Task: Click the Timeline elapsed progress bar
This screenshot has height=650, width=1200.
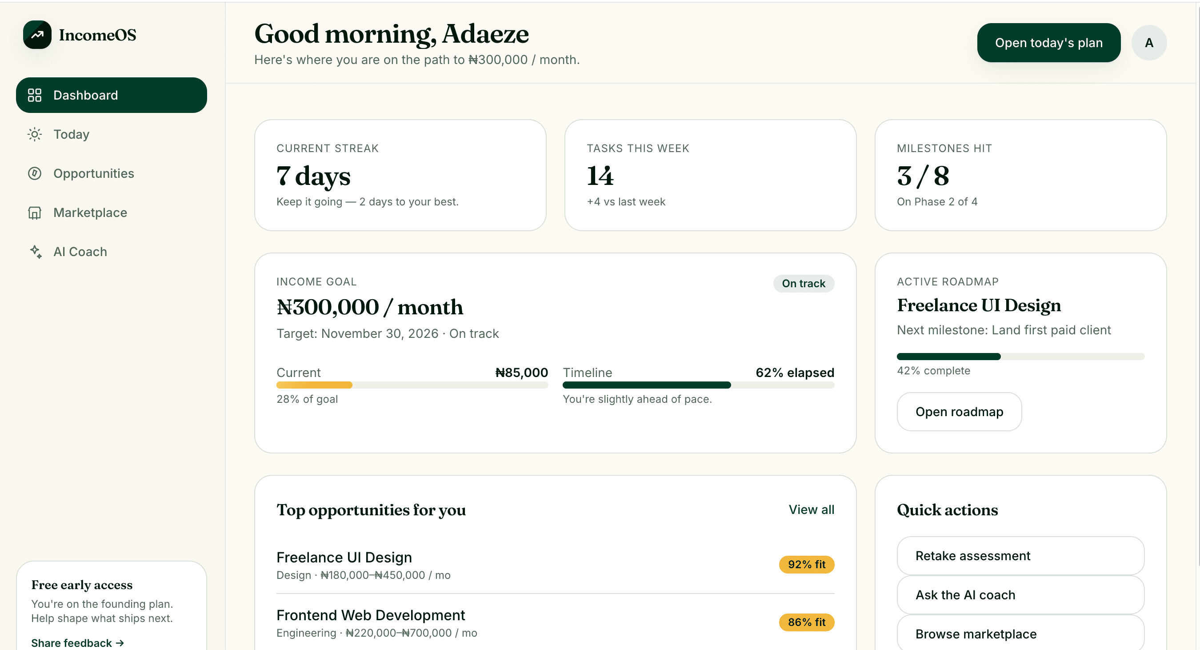Action: 698,385
